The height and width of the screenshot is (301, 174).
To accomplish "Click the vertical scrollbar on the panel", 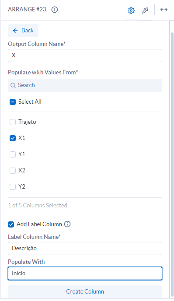I will [x=172, y=164].
